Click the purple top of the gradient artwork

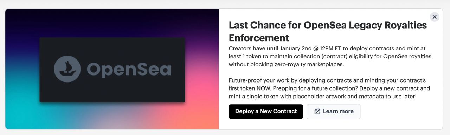click(x=112, y=21)
